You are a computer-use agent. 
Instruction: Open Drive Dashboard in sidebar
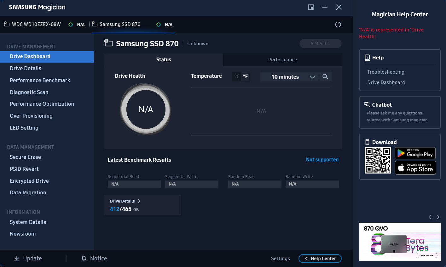pyautogui.click(x=47, y=57)
